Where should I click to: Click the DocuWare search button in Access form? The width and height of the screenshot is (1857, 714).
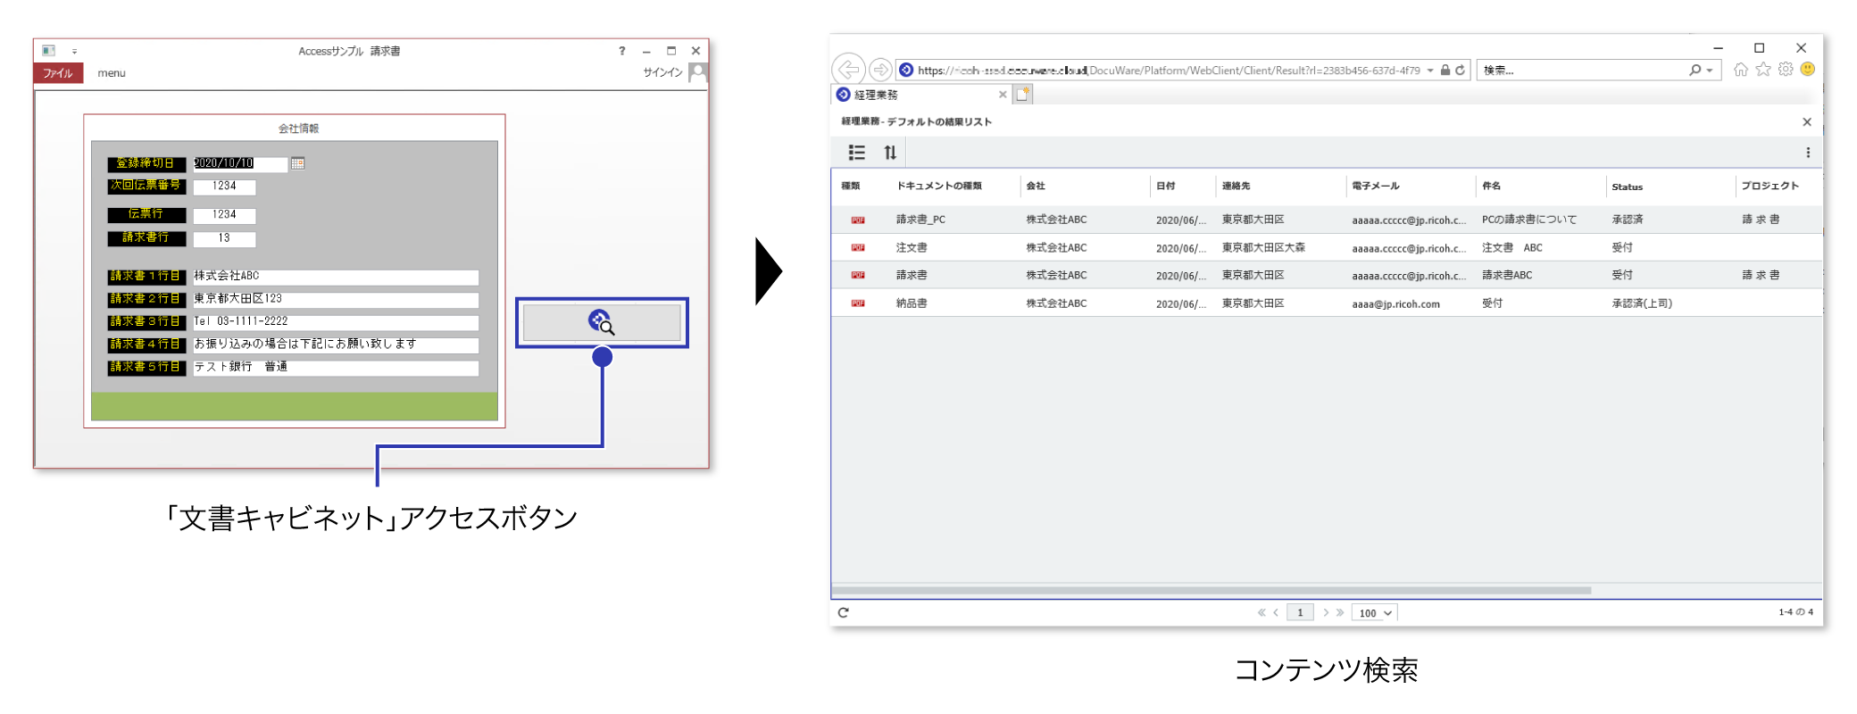602,323
